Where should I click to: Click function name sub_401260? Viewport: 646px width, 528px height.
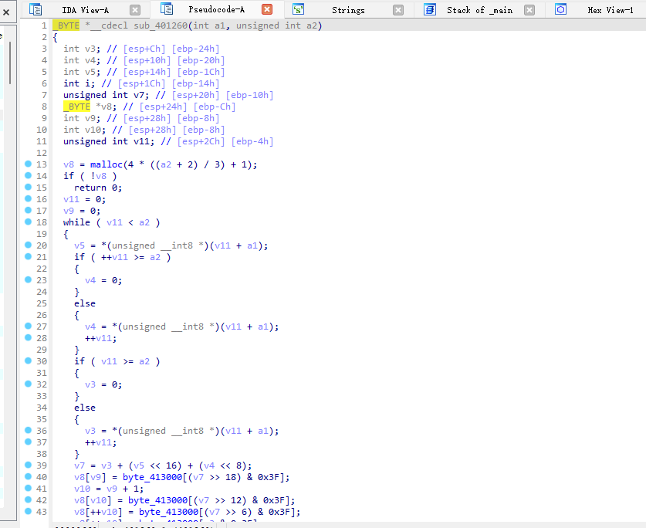(x=161, y=25)
